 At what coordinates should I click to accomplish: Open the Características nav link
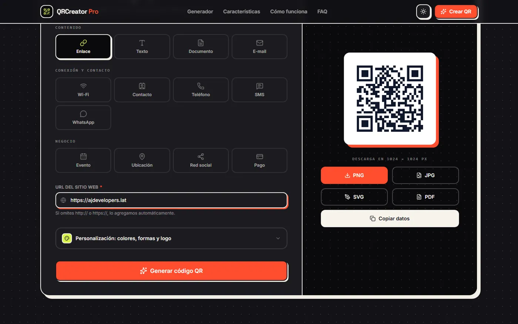pos(242,11)
